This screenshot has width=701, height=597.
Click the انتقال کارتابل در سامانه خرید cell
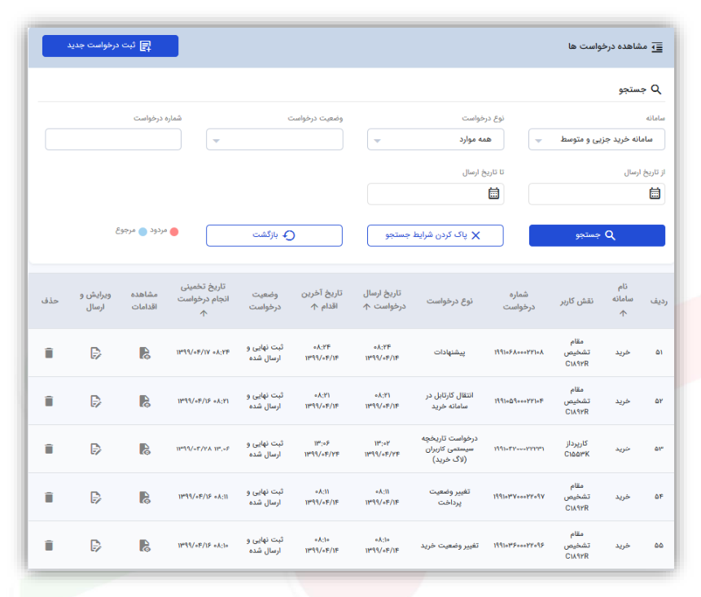tap(449, 401)
